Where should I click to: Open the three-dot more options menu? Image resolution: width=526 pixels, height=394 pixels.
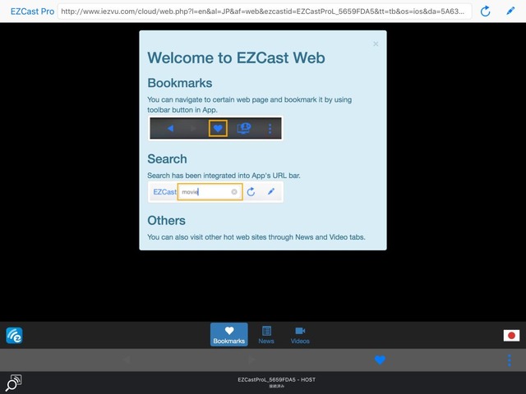point(509,360)
